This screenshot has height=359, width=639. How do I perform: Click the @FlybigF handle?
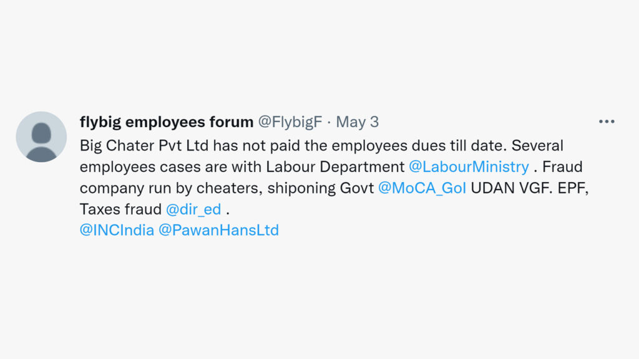click(290, 122)
